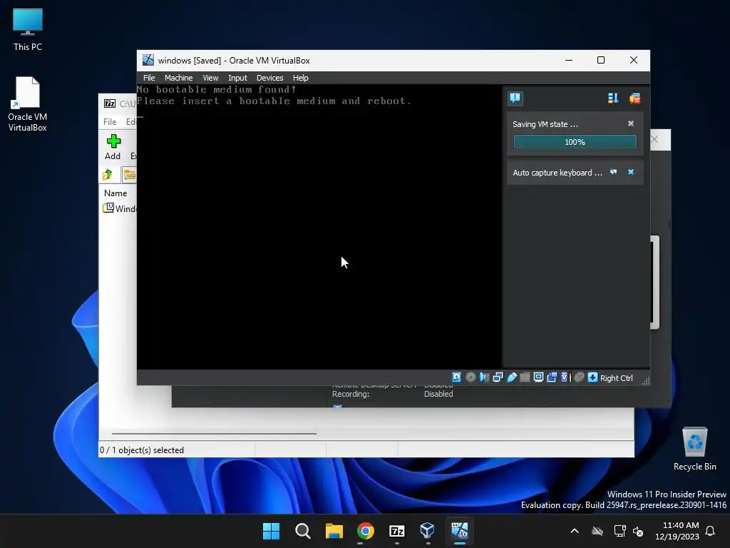
Task: Switch to VirtualBox Manager on the taskbar
Action: coord(428,531)
